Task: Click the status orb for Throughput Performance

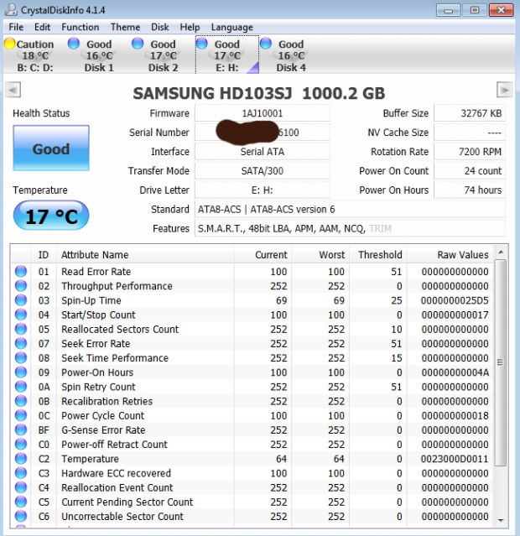Action: point(21,285)
